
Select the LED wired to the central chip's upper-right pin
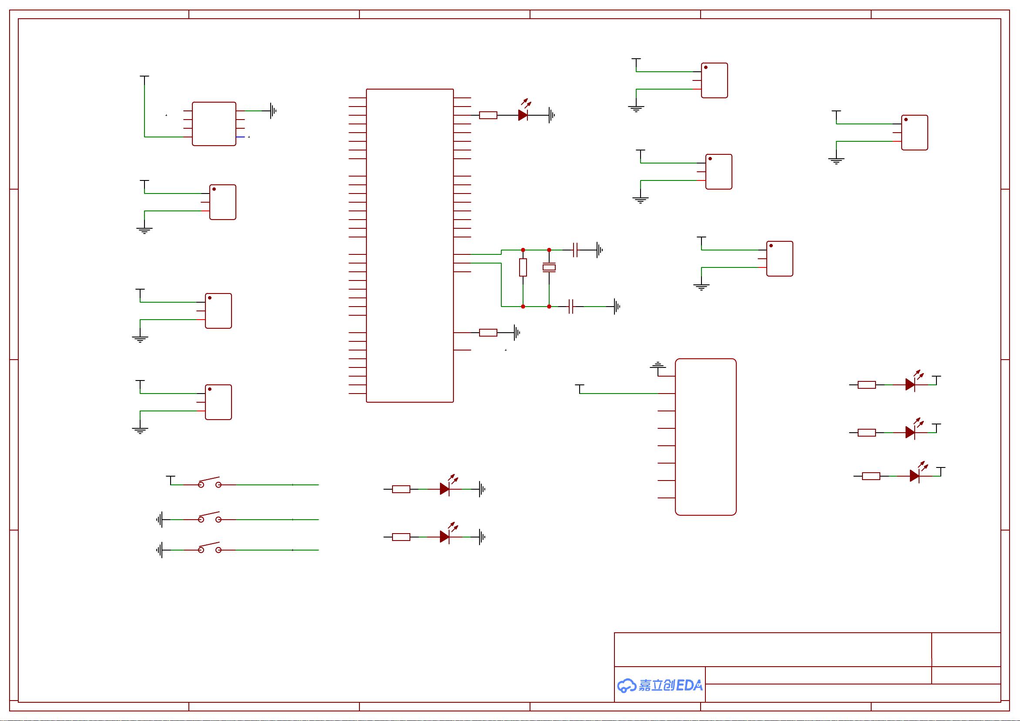click(523, 115)
